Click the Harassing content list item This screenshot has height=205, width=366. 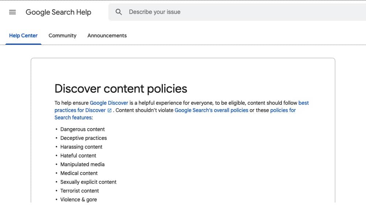point(81,147)
